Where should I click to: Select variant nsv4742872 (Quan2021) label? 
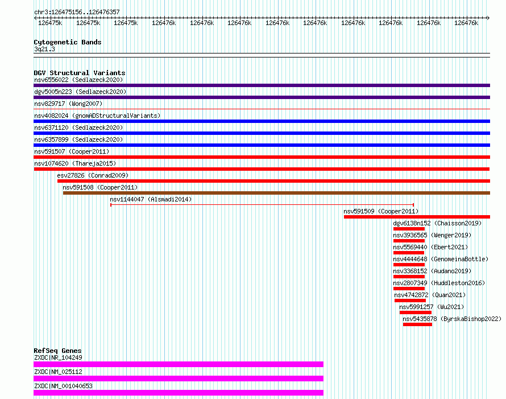click(430, 295)
